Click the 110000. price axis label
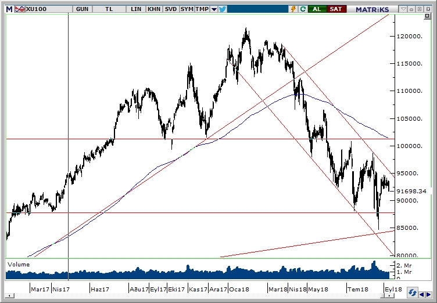 (x=410, y=91)
